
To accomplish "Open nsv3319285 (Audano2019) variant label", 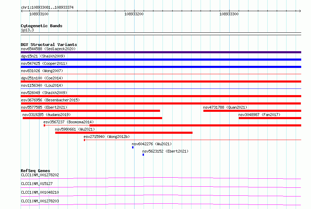I will 46,115.
